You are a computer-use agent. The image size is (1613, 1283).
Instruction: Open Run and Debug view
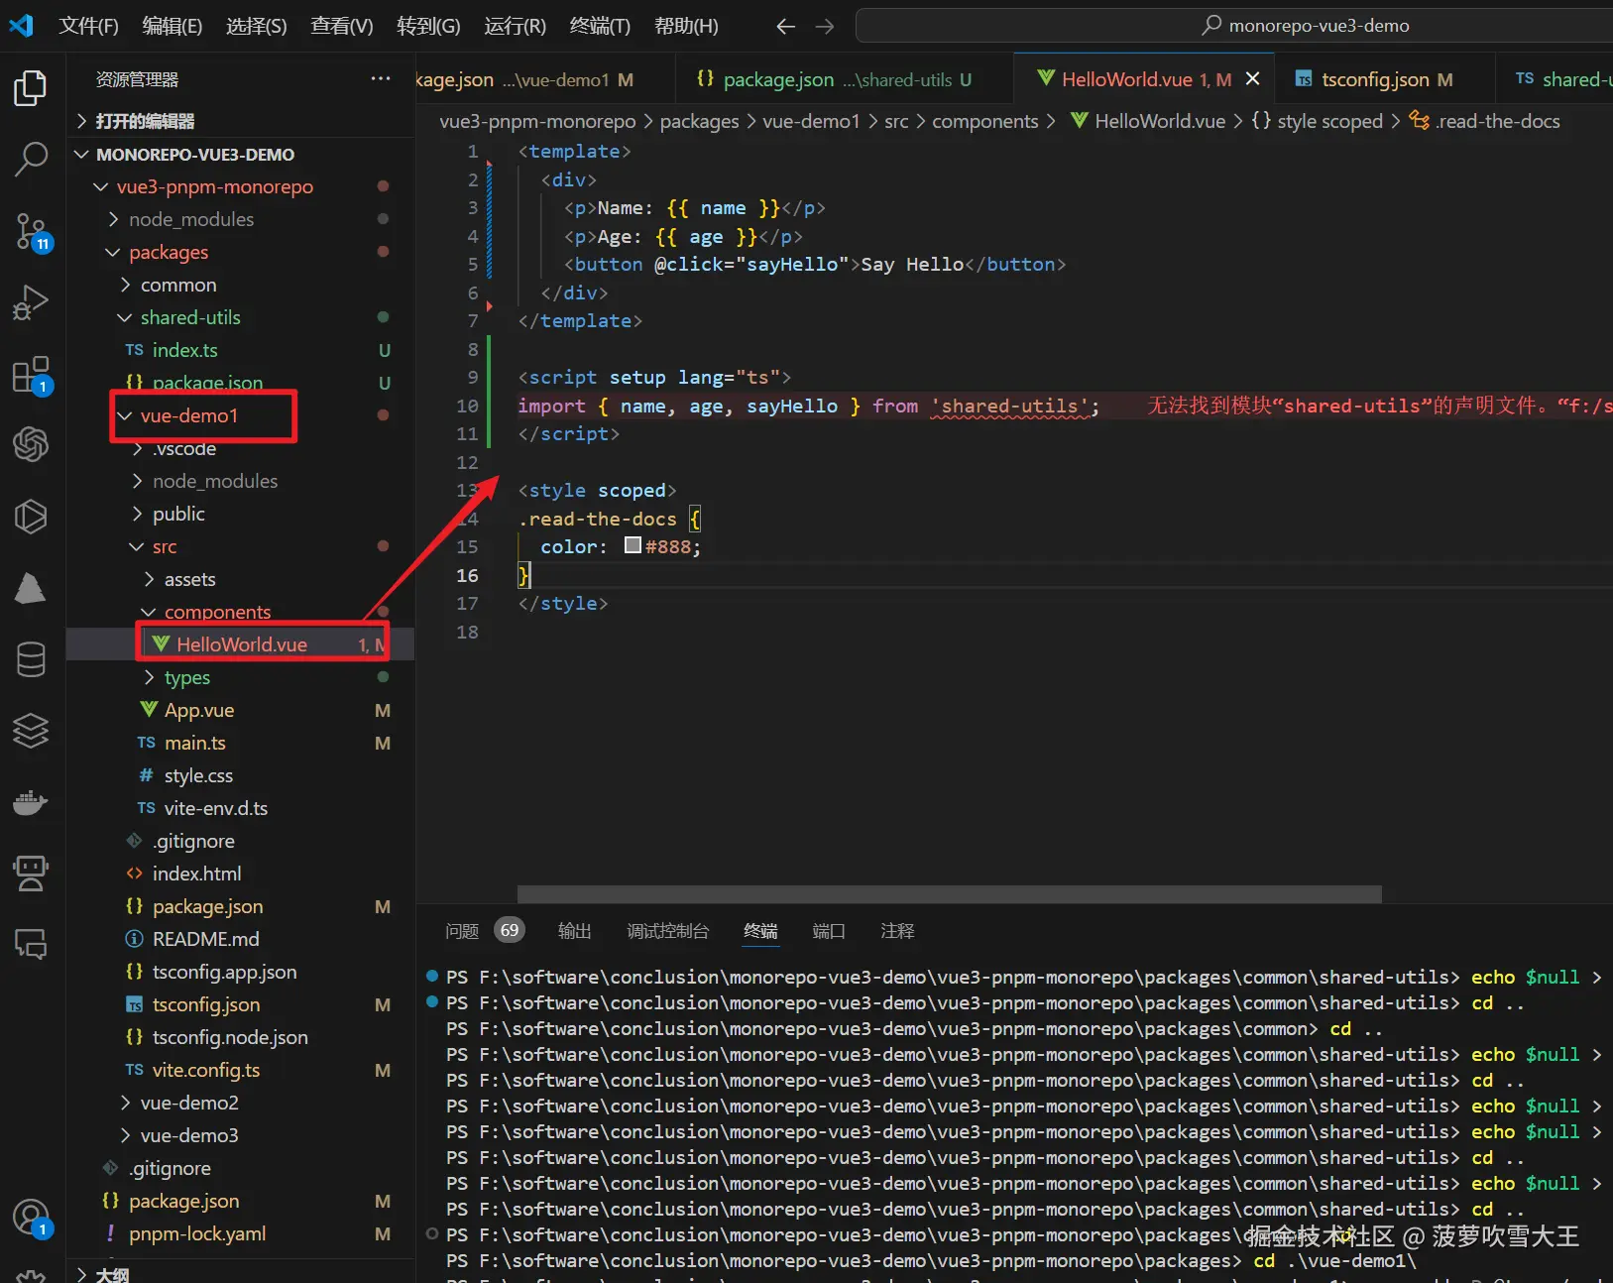click(30, 302)
